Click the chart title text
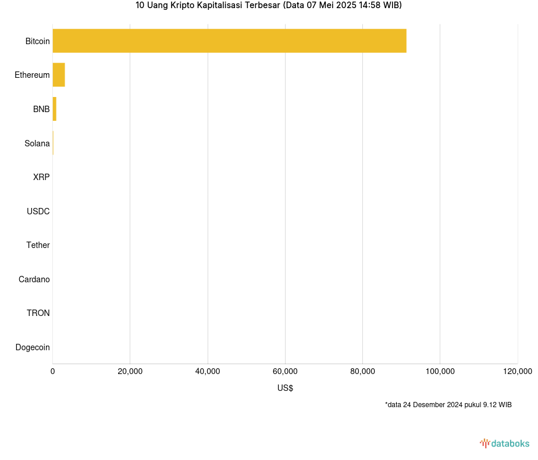The image size is (538, 460). [268, 5]
